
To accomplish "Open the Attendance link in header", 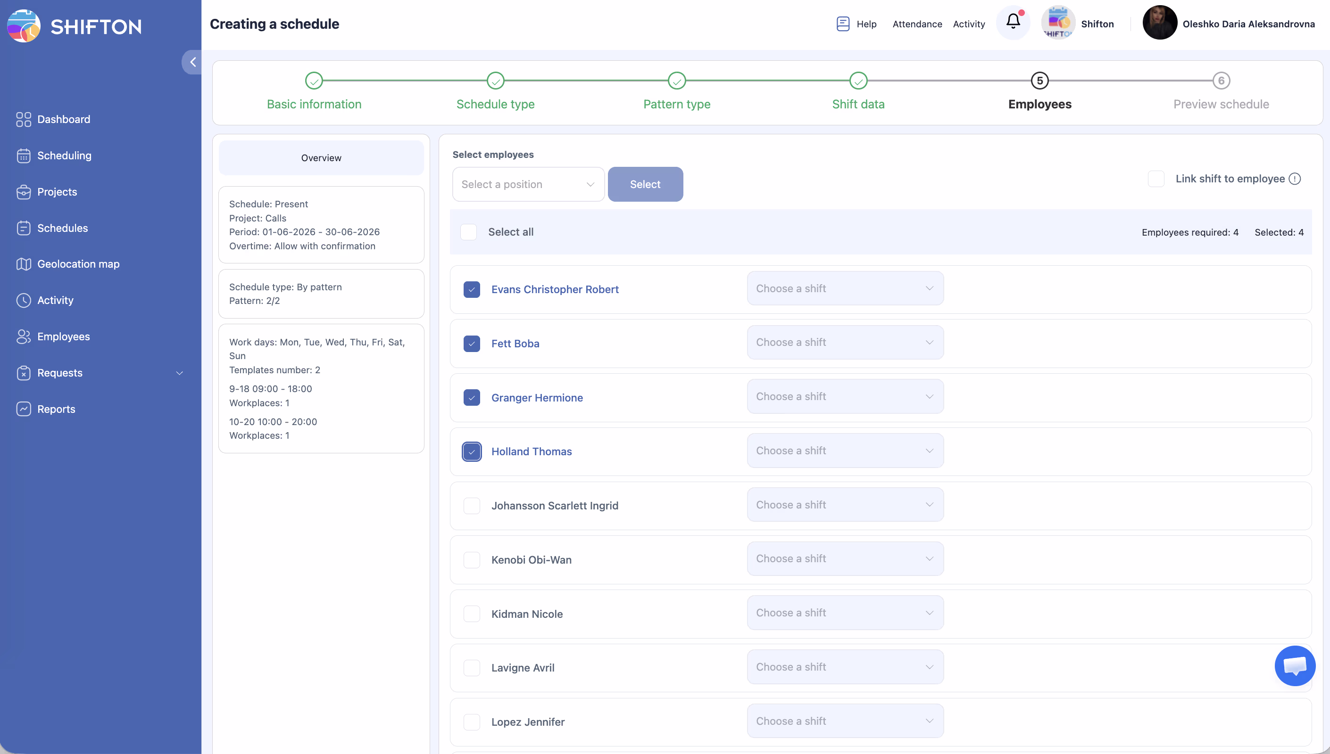I will [916, 24].
